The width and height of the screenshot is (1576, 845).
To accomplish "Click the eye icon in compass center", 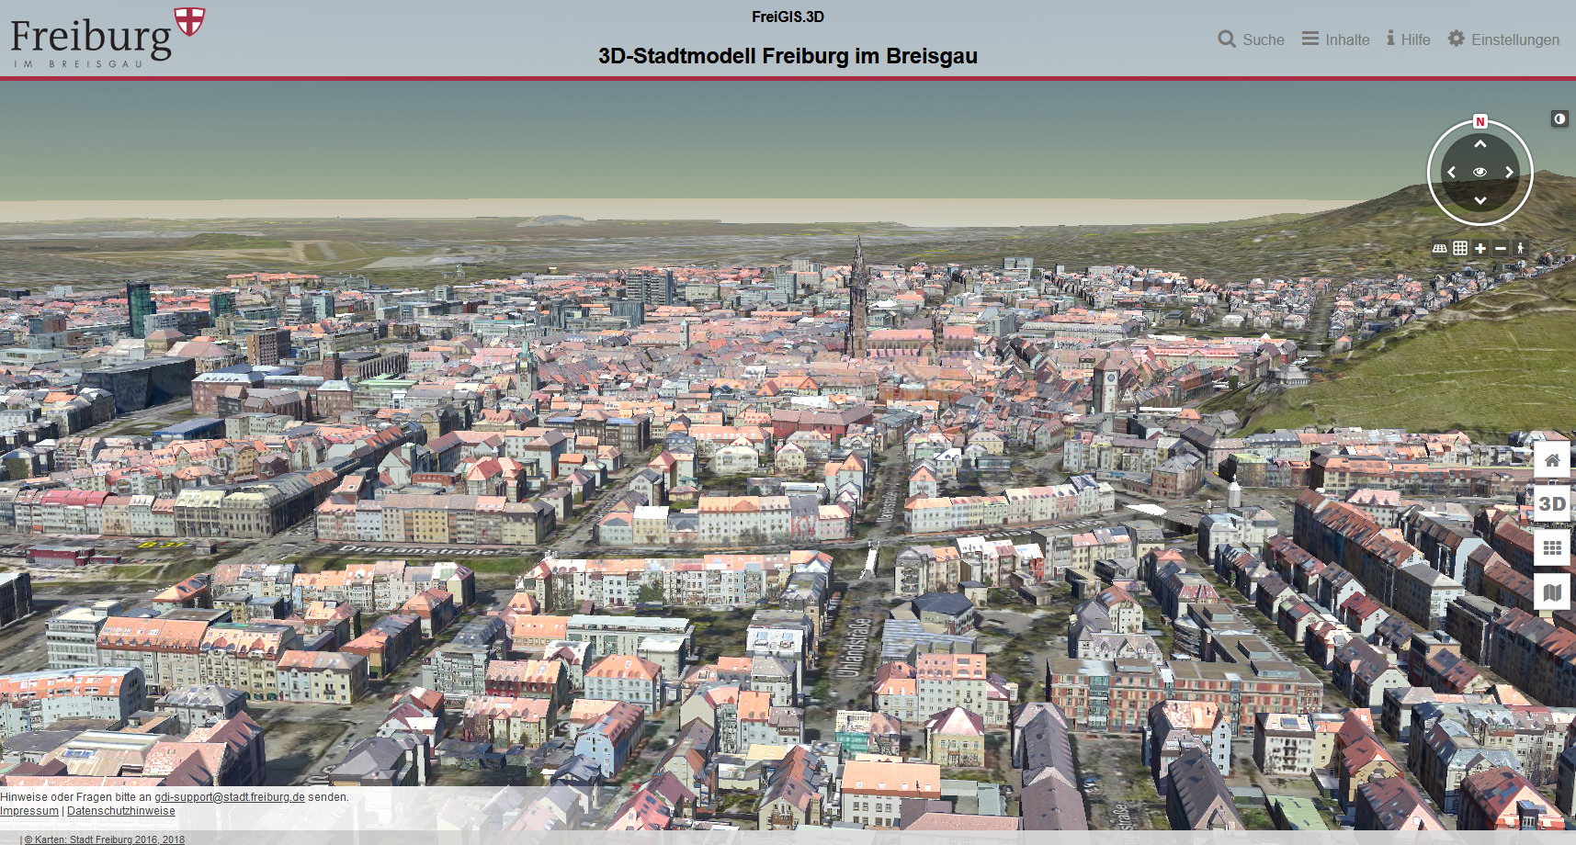I will [x=1480, y=173].
